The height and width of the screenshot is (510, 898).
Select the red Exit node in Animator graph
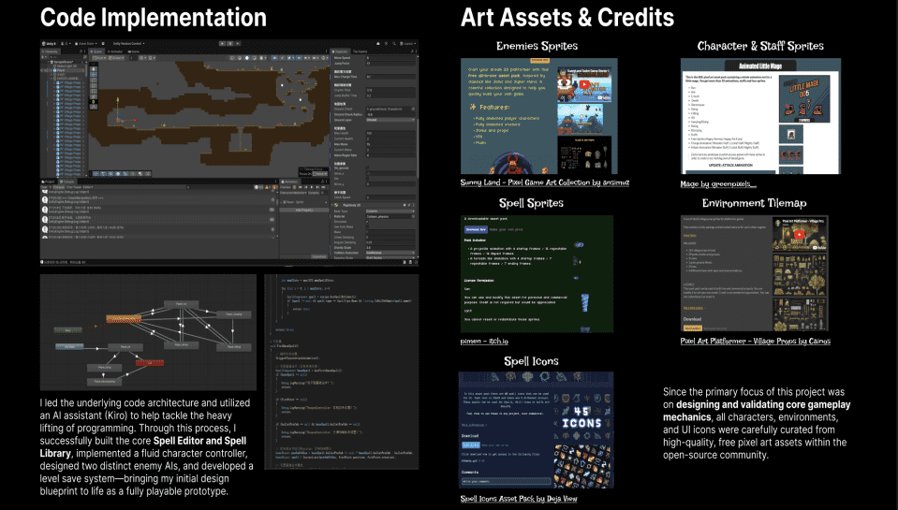click(150, 363)
